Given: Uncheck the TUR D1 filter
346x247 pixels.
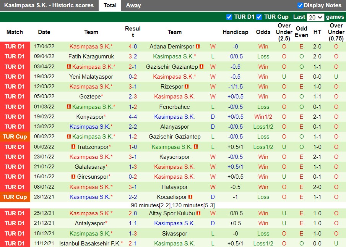Looking at the screenshot, I should (229, 17).
